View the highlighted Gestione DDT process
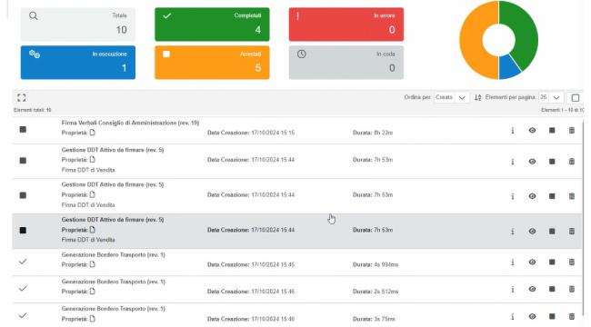Viewport: 591px width, 327px height. (x=532, y=232)
